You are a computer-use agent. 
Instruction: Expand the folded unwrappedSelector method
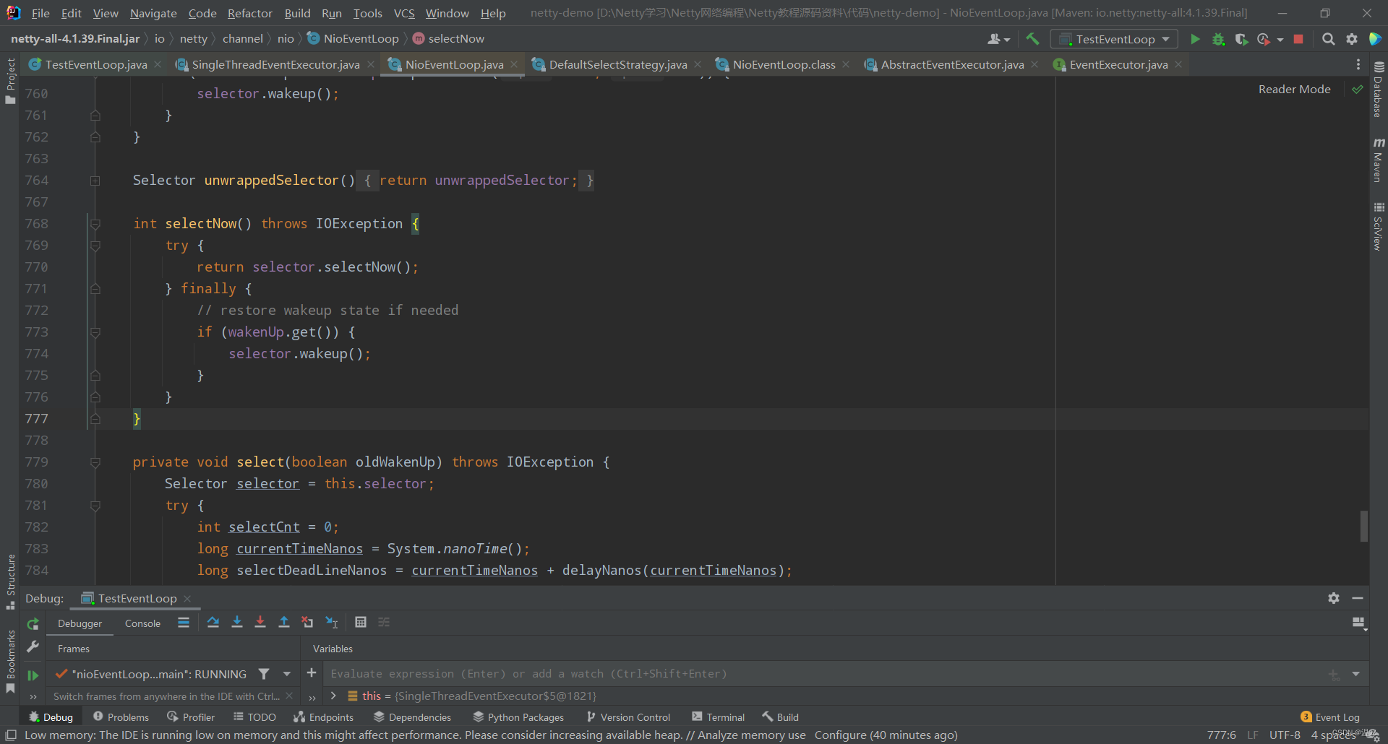point(95,181)
